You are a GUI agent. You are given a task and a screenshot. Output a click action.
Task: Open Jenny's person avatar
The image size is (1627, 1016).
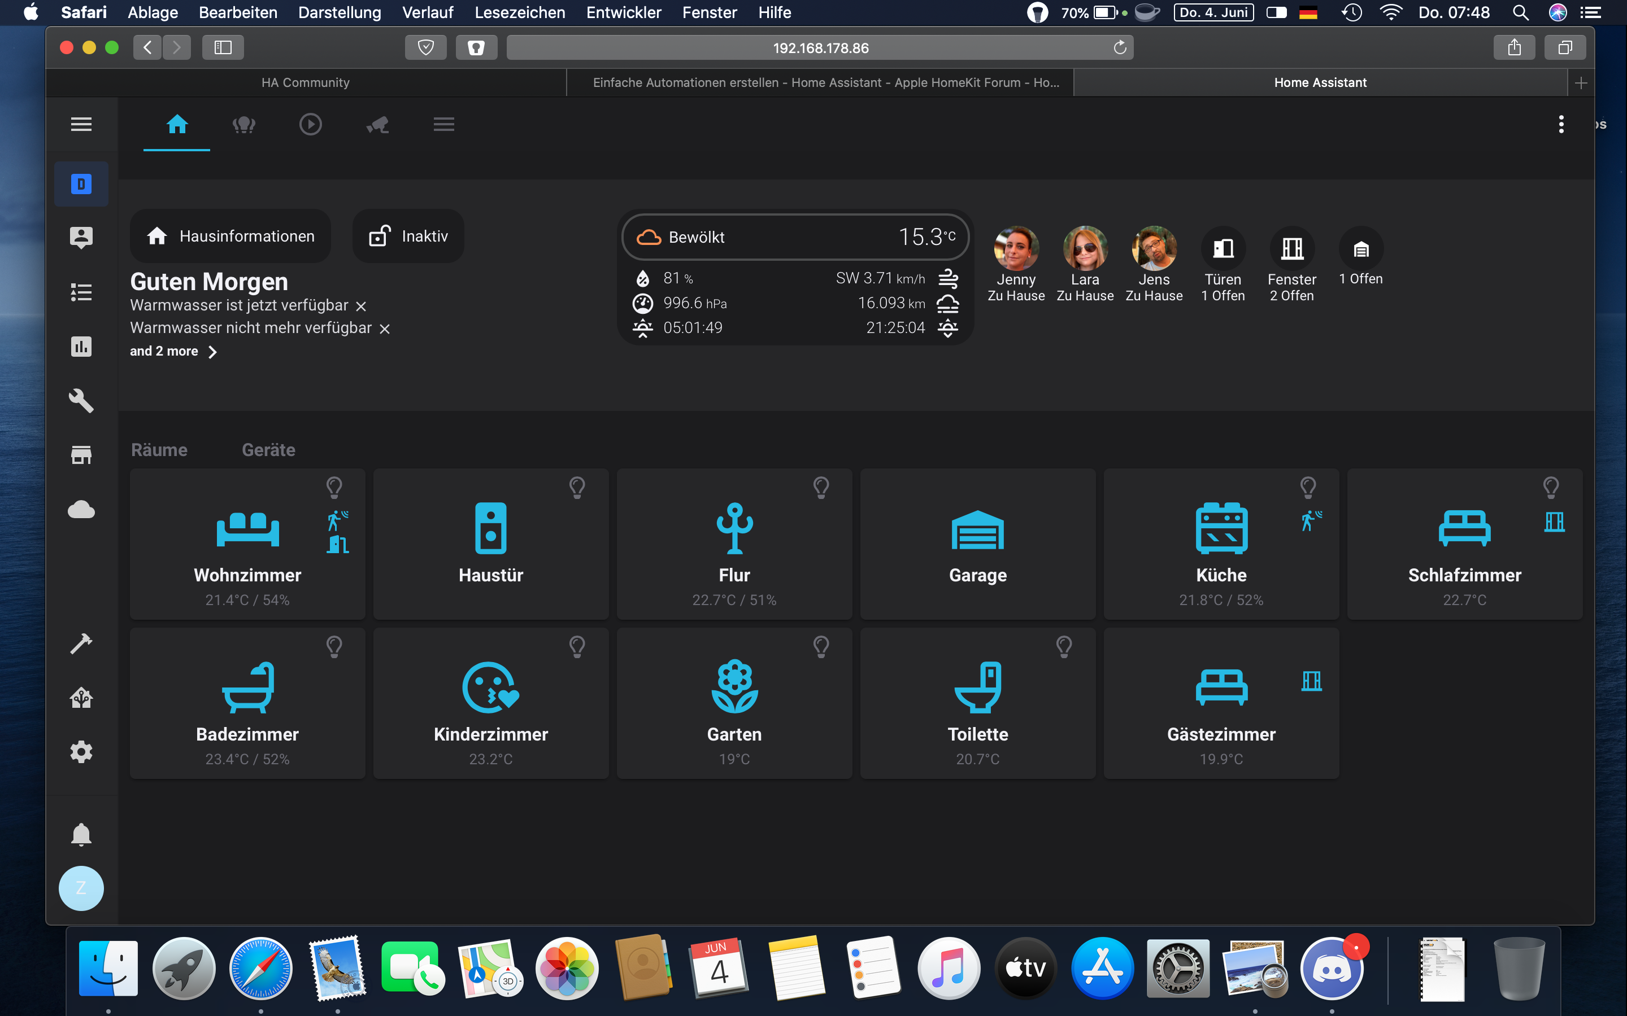point(1016,248)
